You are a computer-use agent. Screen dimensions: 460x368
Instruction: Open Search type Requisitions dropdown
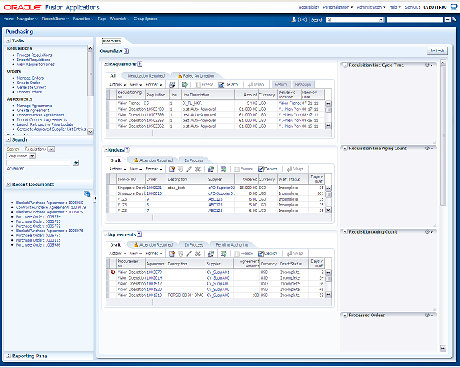tap(51, 149)
